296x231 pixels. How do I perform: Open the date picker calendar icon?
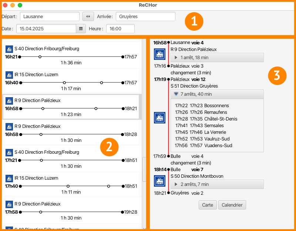81,29
